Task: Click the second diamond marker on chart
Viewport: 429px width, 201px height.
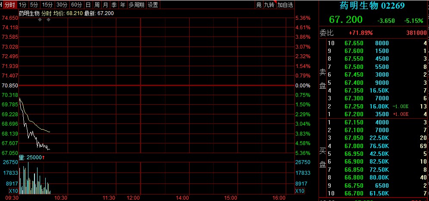Action: [48, 20]
